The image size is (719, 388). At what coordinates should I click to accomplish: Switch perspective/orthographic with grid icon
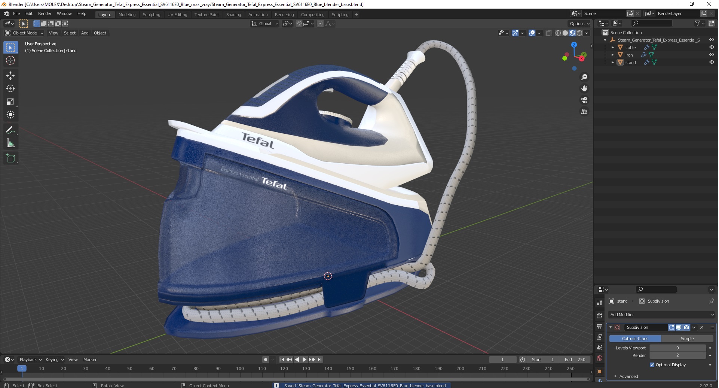coord(584,112)
